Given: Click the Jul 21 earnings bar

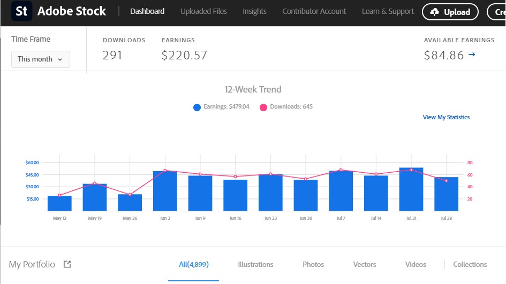Looking at the screenshot, I should point(411,190).
